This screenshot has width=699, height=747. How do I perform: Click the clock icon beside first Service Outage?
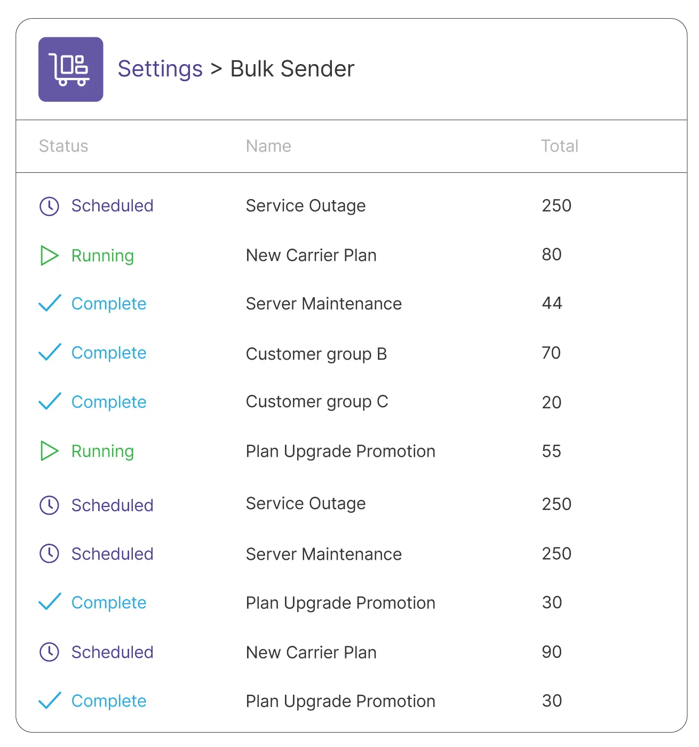[50, 206]
